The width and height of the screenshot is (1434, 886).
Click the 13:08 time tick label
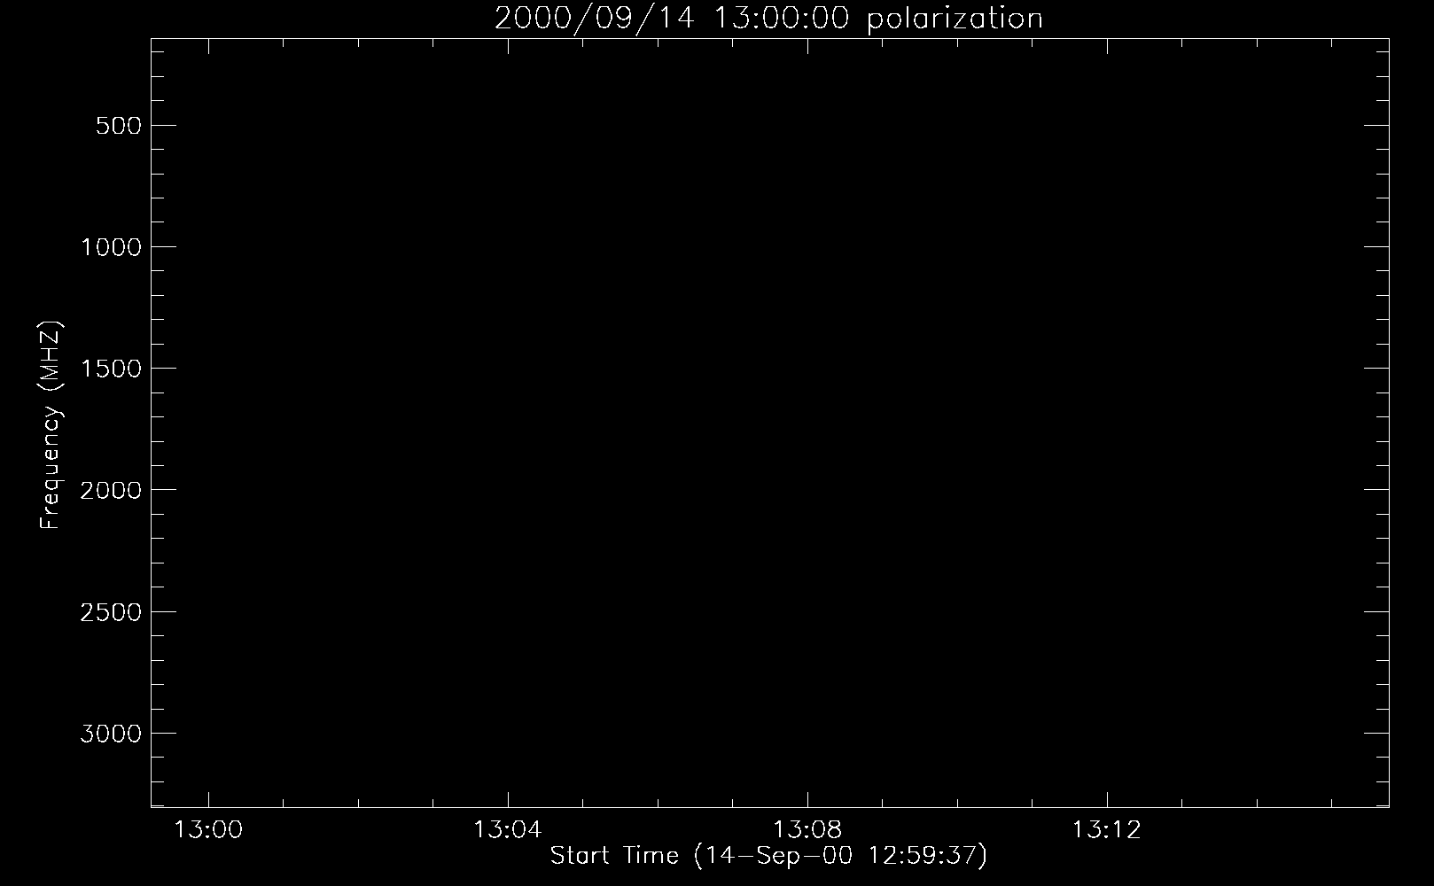807,830
